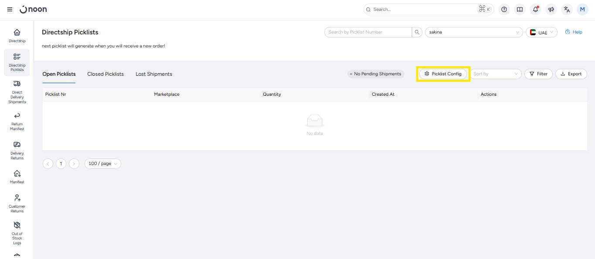Open the documentation book icon

click(x=520, y=9)
